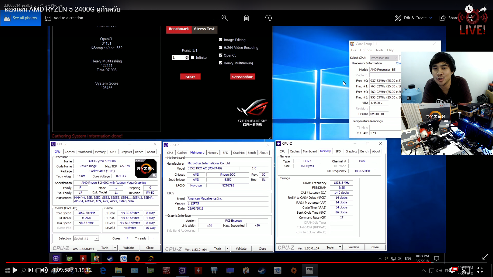Screen dimensions: 493x277
Task: Enable the Infinite runs checkbox
Action: (x=193, y=57)
